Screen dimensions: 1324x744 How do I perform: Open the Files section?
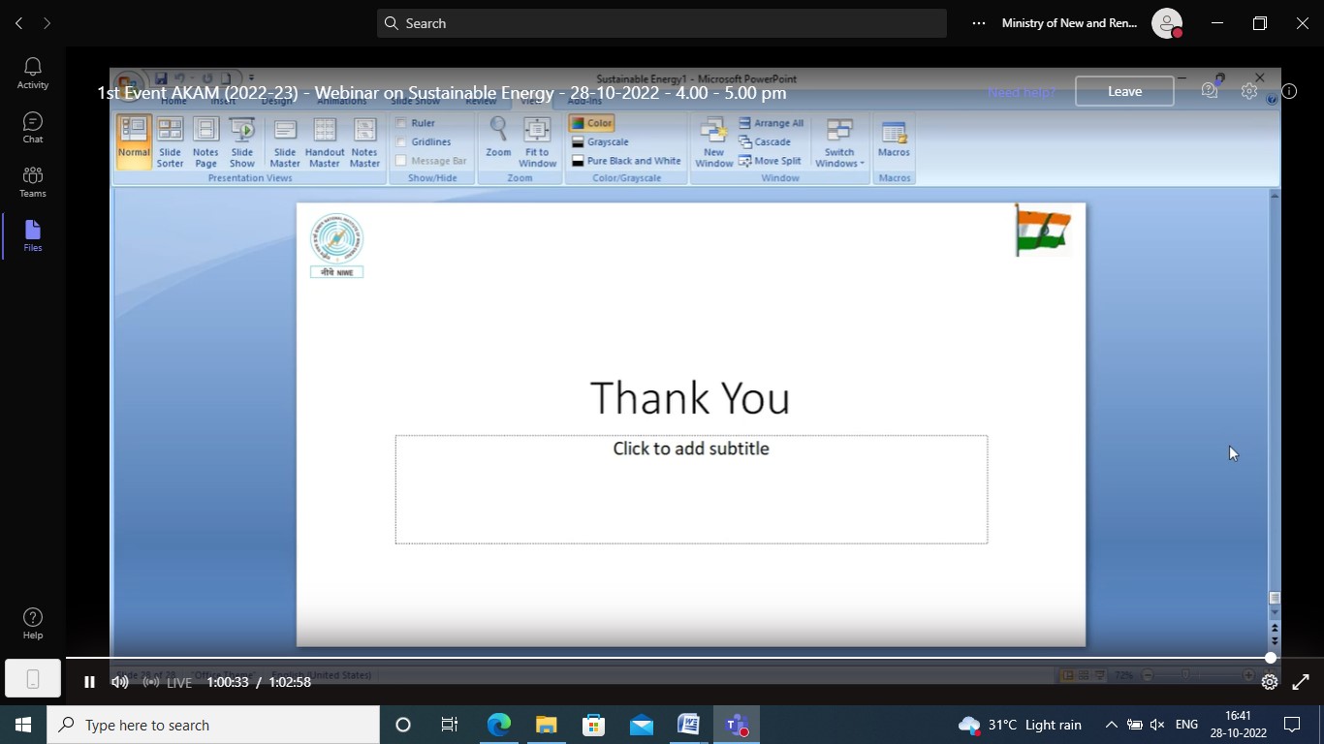pos(32,235)
